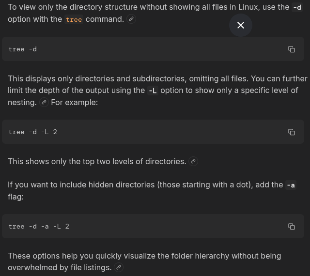This screenshot has height=276, width=310.
Task: Open the citation link after "tree command."
Action: click(131, 19)
